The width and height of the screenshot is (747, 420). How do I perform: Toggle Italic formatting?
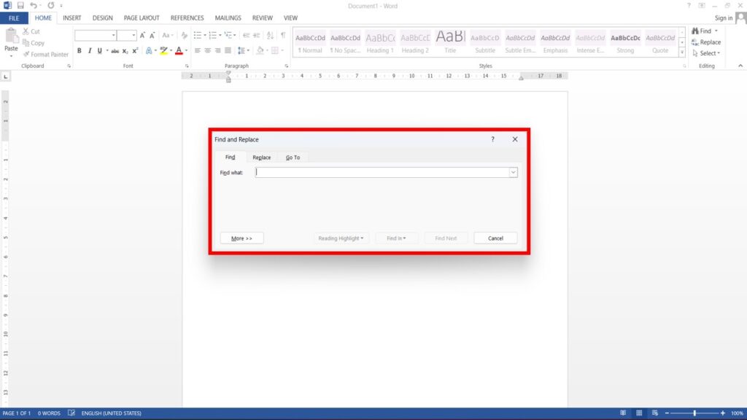coord(90,50)
